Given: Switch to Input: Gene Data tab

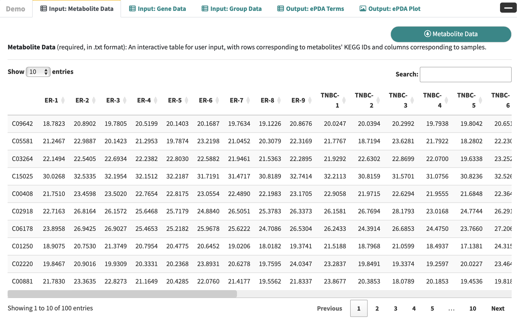Looking at the screenshot, I should [157, 9].
